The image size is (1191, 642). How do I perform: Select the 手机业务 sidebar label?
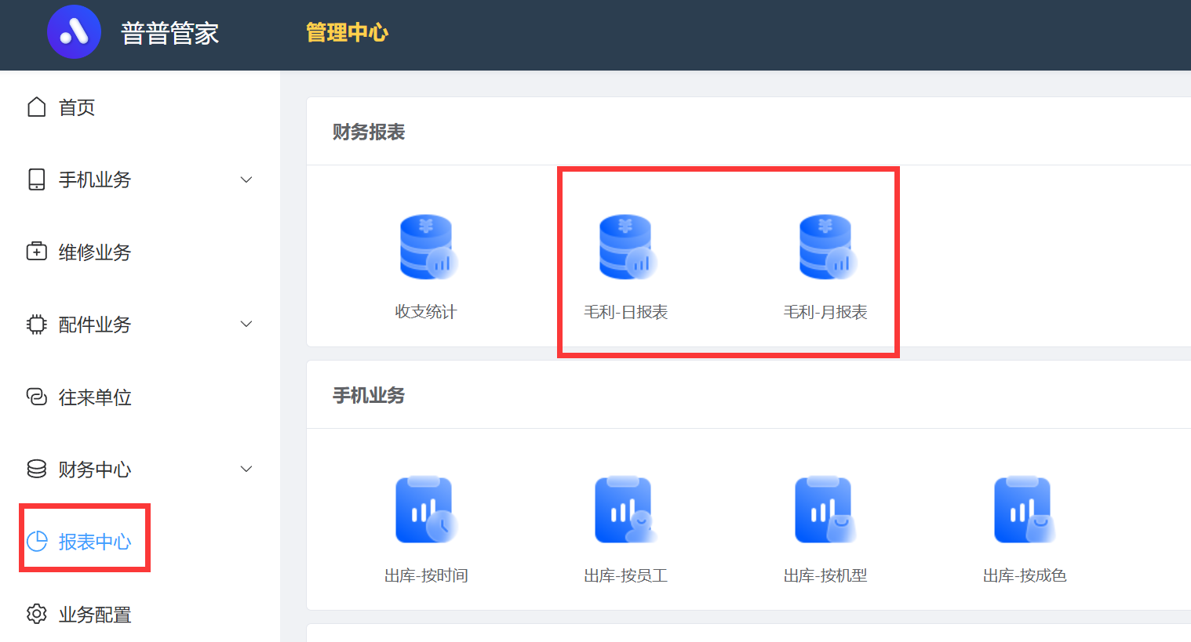click(x=95, y=180)
